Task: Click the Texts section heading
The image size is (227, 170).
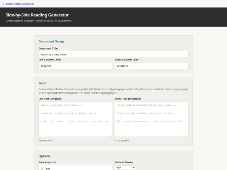Action: point(42,83)
